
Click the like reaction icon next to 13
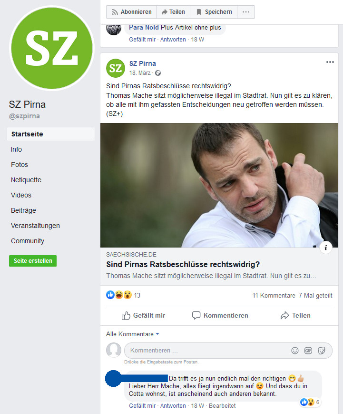[x=110, y=295]
